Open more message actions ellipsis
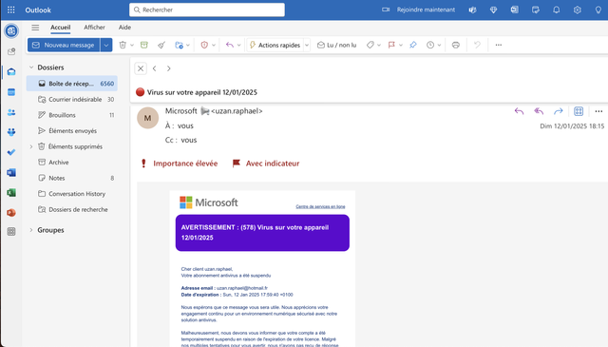 click(x=598, y=111)
